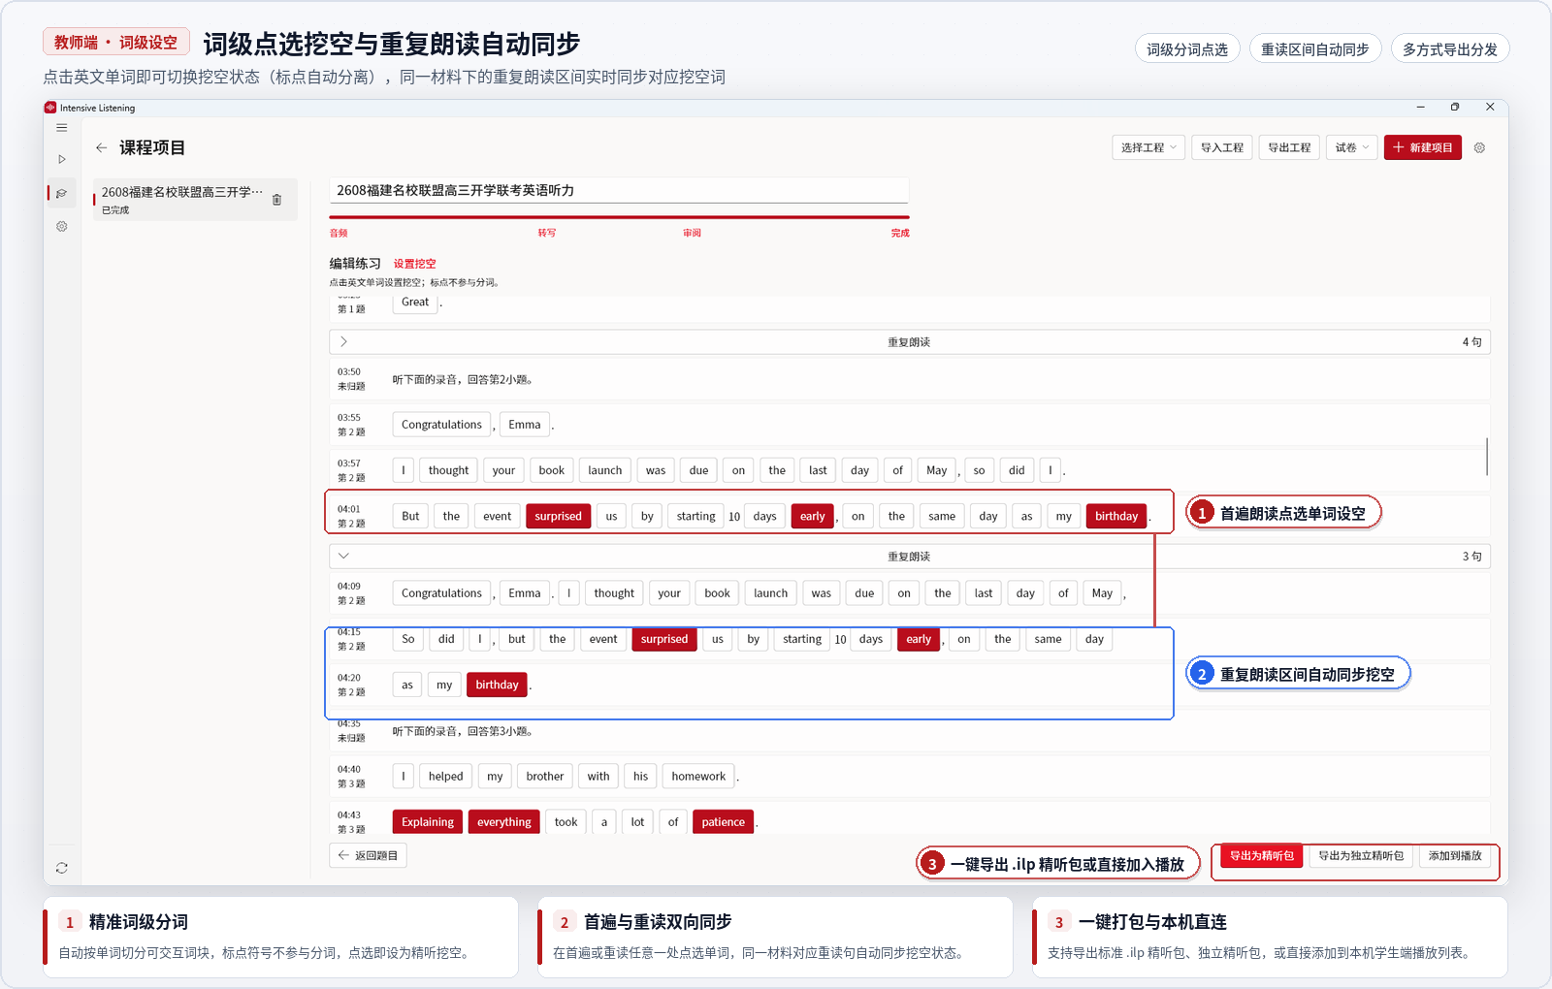Create a new project with 新建项目
This screenshot has height=989, width=1552.
(1423, 147)
